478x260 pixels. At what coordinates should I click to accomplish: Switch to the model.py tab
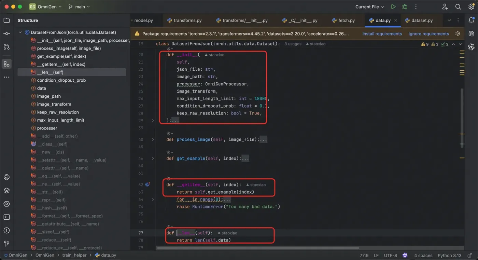point(143,20)
